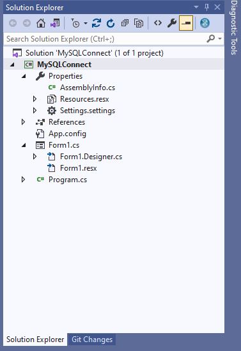Click the Search Solution Explorer field

(105, 39)
